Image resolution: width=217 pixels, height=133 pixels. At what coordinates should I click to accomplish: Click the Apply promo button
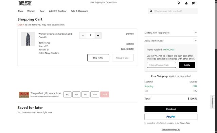[x=187, y=65]
